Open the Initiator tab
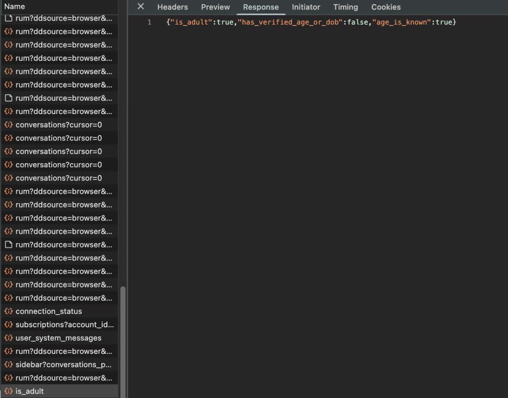508x398 pixels. pyautogui.click(x=306, y=7)
